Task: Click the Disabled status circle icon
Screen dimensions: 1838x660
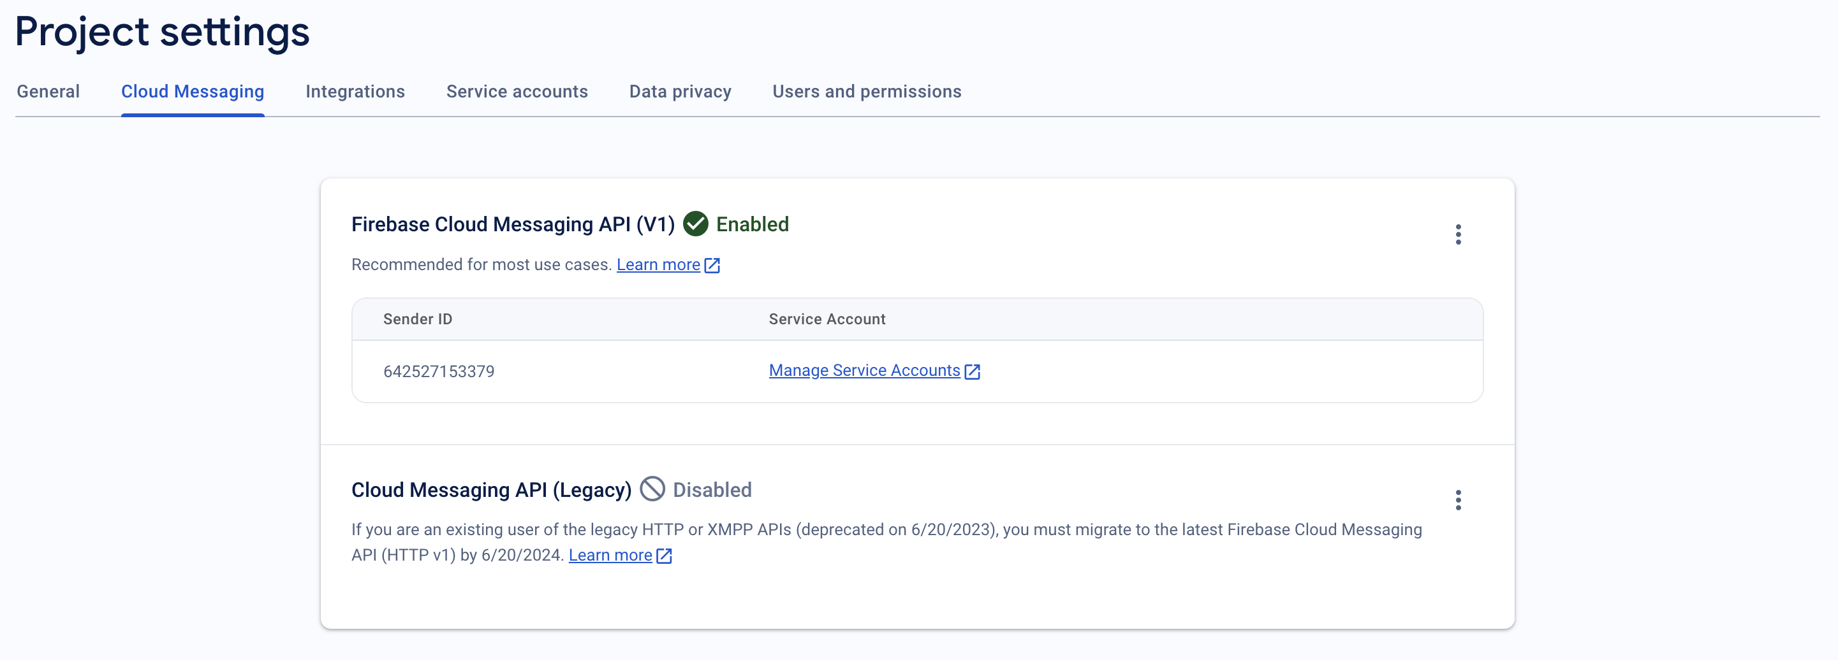Action: (652, 489)
